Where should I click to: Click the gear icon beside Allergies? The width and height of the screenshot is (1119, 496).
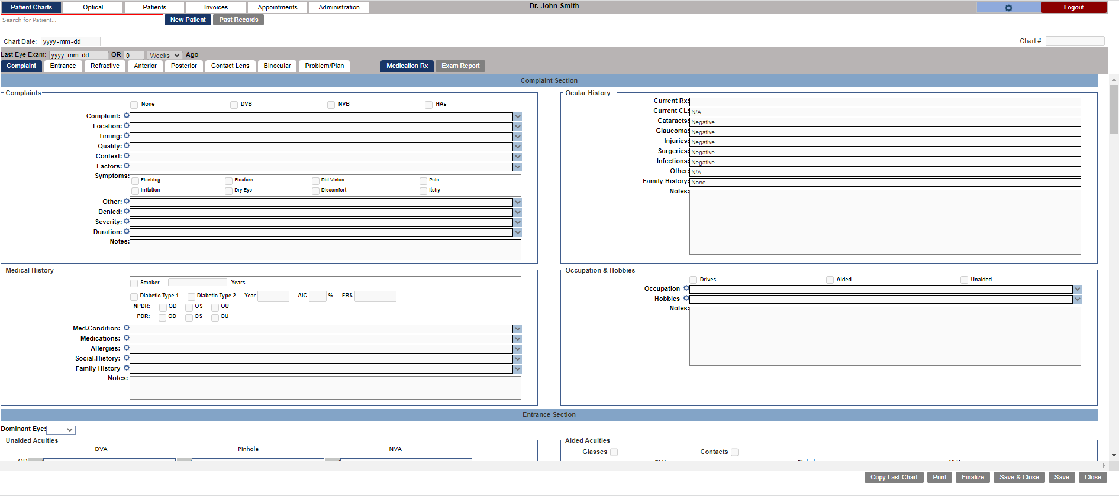pos(126,348)
